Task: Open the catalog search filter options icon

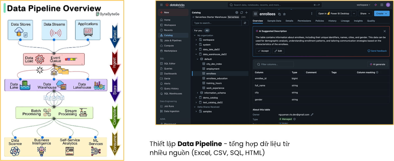Action: click(245, 23)
